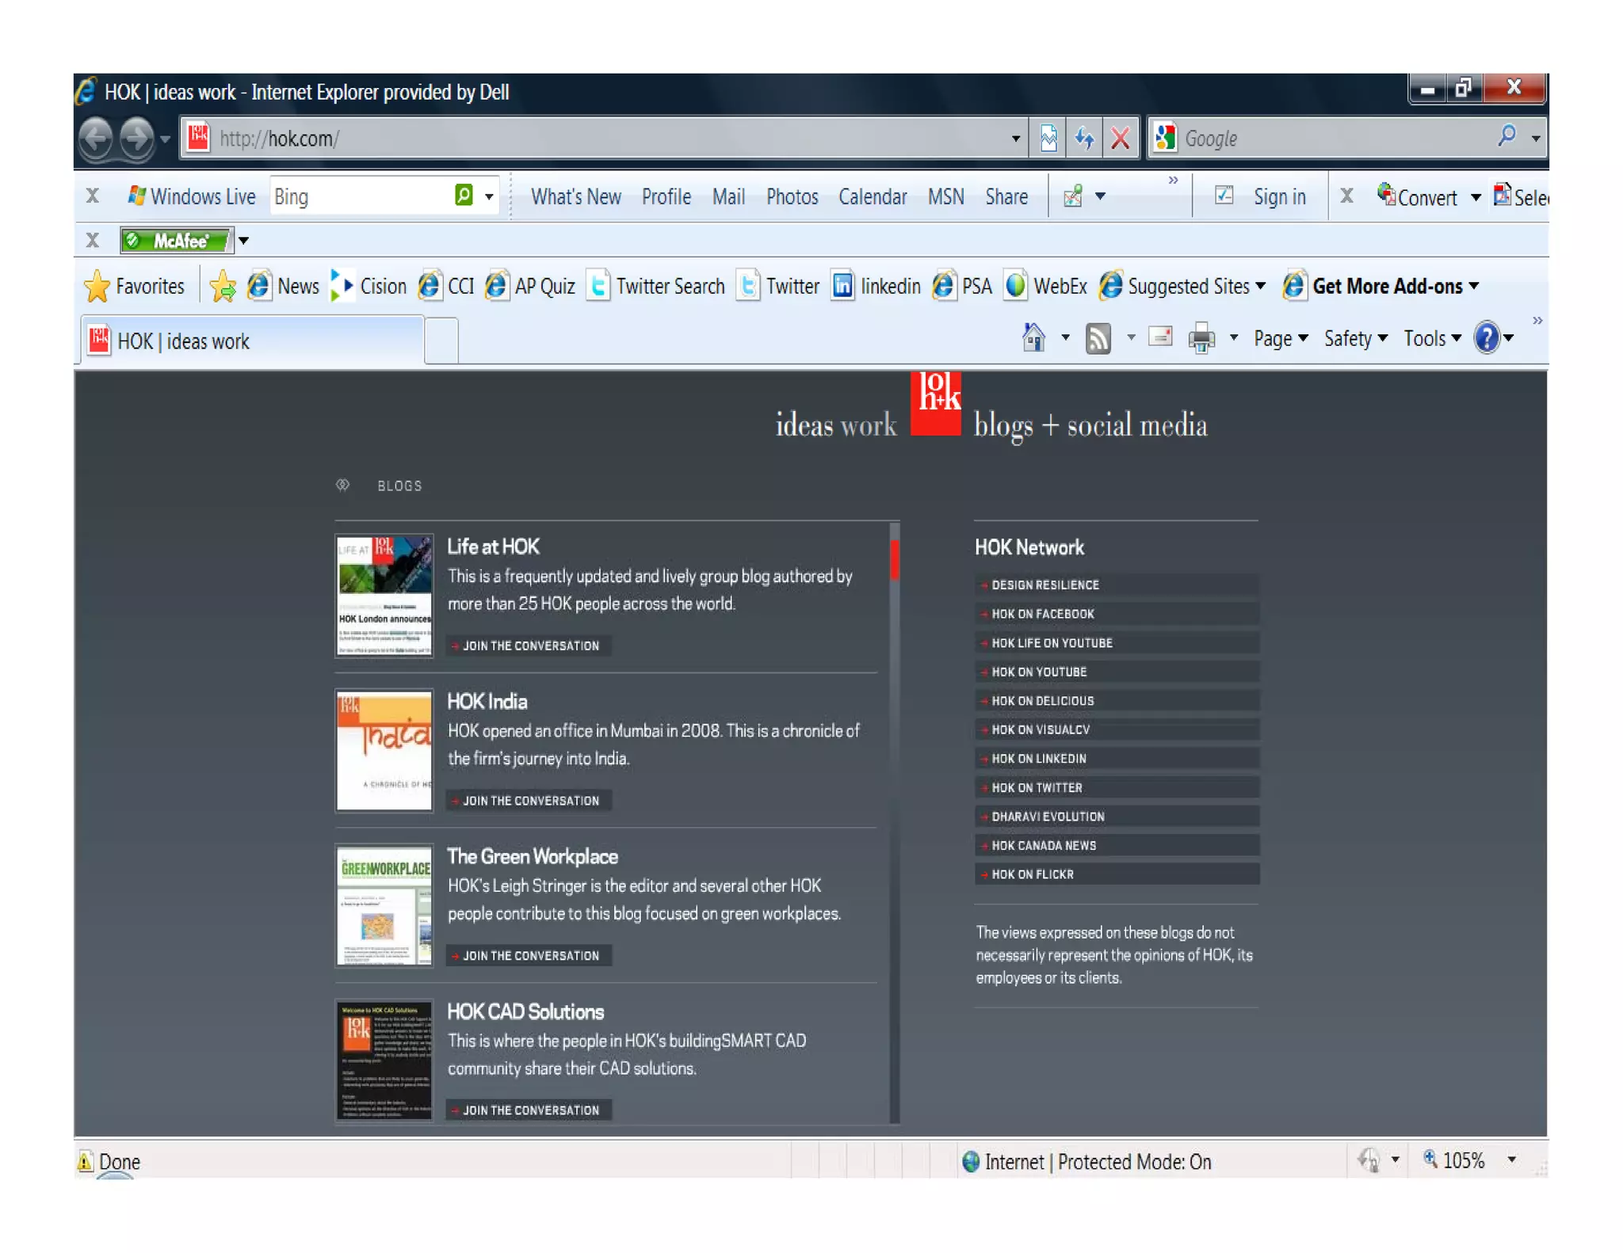Screen dimensions: 1623x1253
Task: Click the empty New Tab button
Action: click(441, 341)
